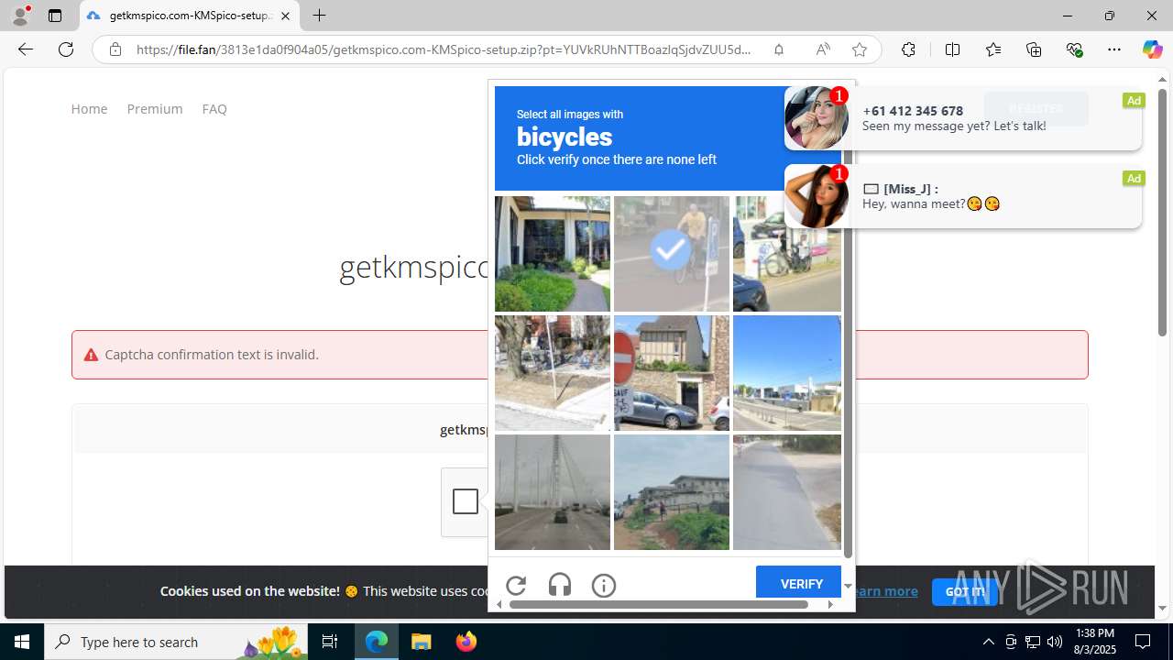This screenshot has width=1173, height=660.
Task: Click captcha scrollbar right arrow
Action: tap(830, 604)
